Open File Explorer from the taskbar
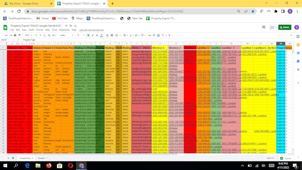The width and height of the screenshot is (302, 170). pos(38,166)
